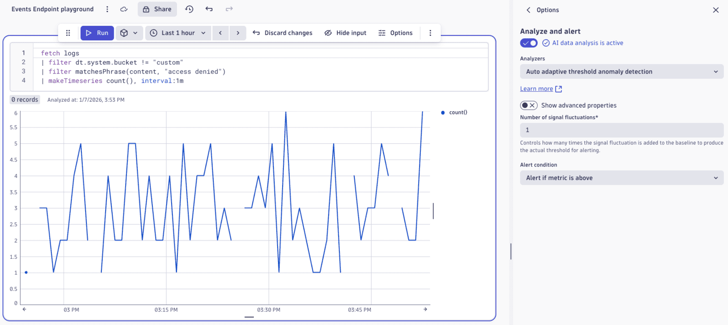Open the document's three-dot menu
This screenshot has width=728, height=325.
(107, 9)
